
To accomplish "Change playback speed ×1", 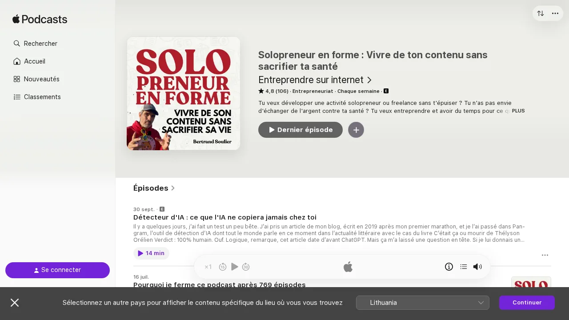I will point(208,267).
